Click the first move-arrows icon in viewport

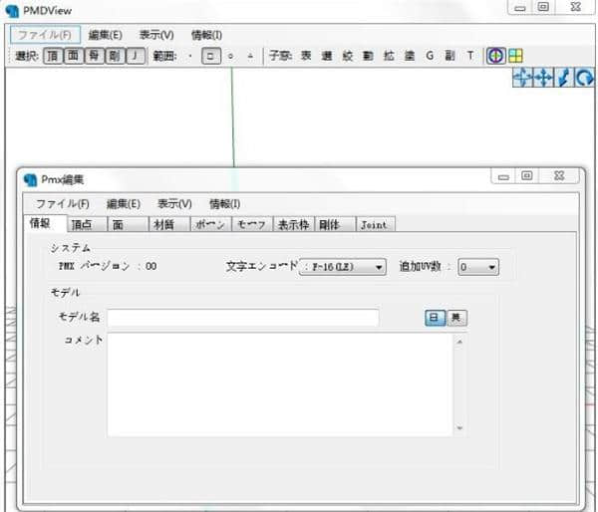click(x=523, y=78)
